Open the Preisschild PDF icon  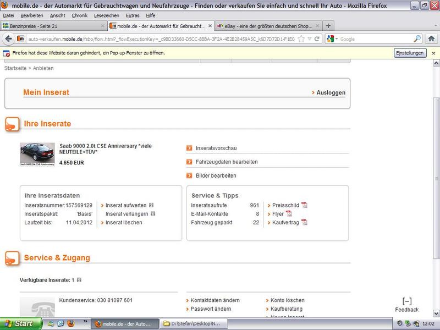coord(305,205)
